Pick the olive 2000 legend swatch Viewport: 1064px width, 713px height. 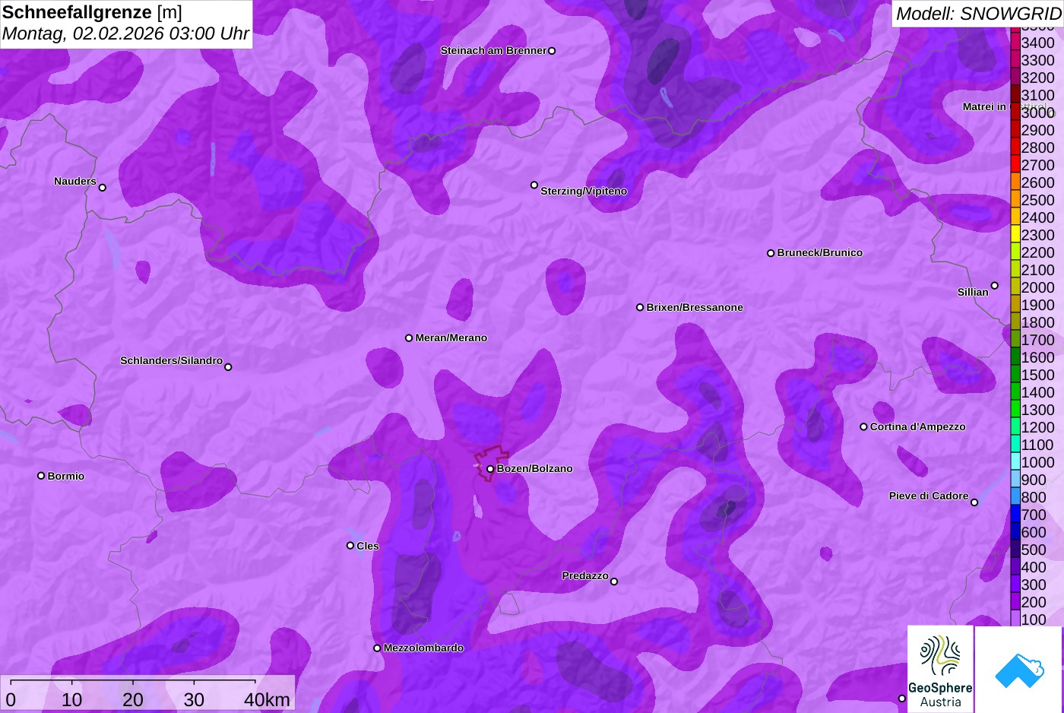click(x=1015, y=287)
